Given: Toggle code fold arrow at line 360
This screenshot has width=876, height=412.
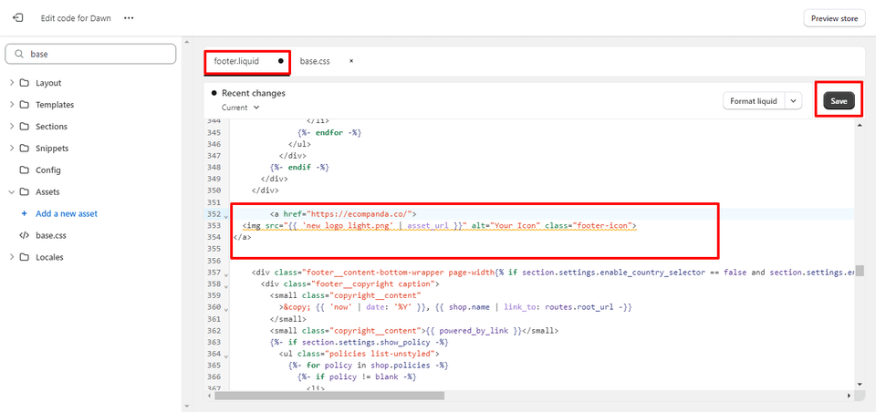Looking at the screenshot, I should [x=225, y=309].
